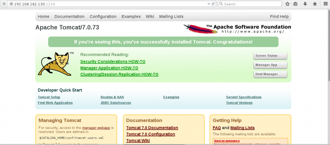The width and height of the screenshot is (330, 145).
Task: Click the manager webapp link
Action: tap(96, 128)
